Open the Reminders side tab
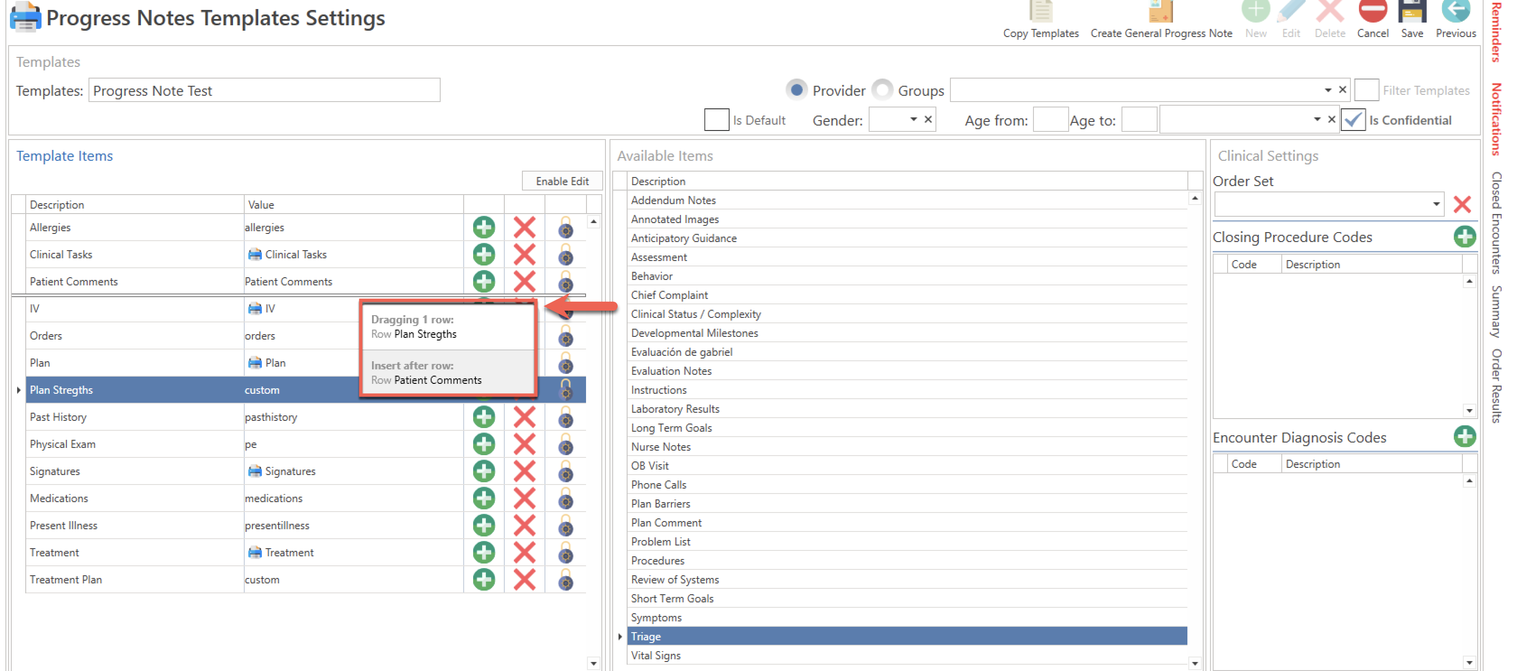 tap(1496, 33)
